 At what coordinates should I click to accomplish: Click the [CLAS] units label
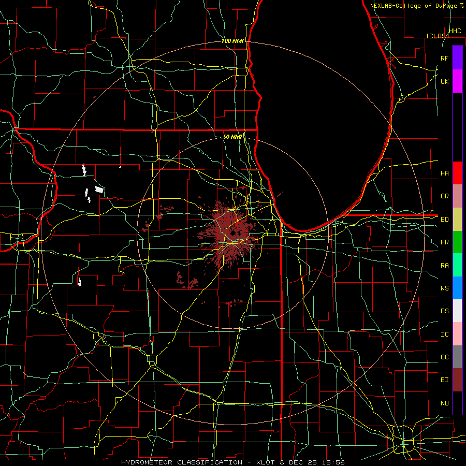point(438,36)
